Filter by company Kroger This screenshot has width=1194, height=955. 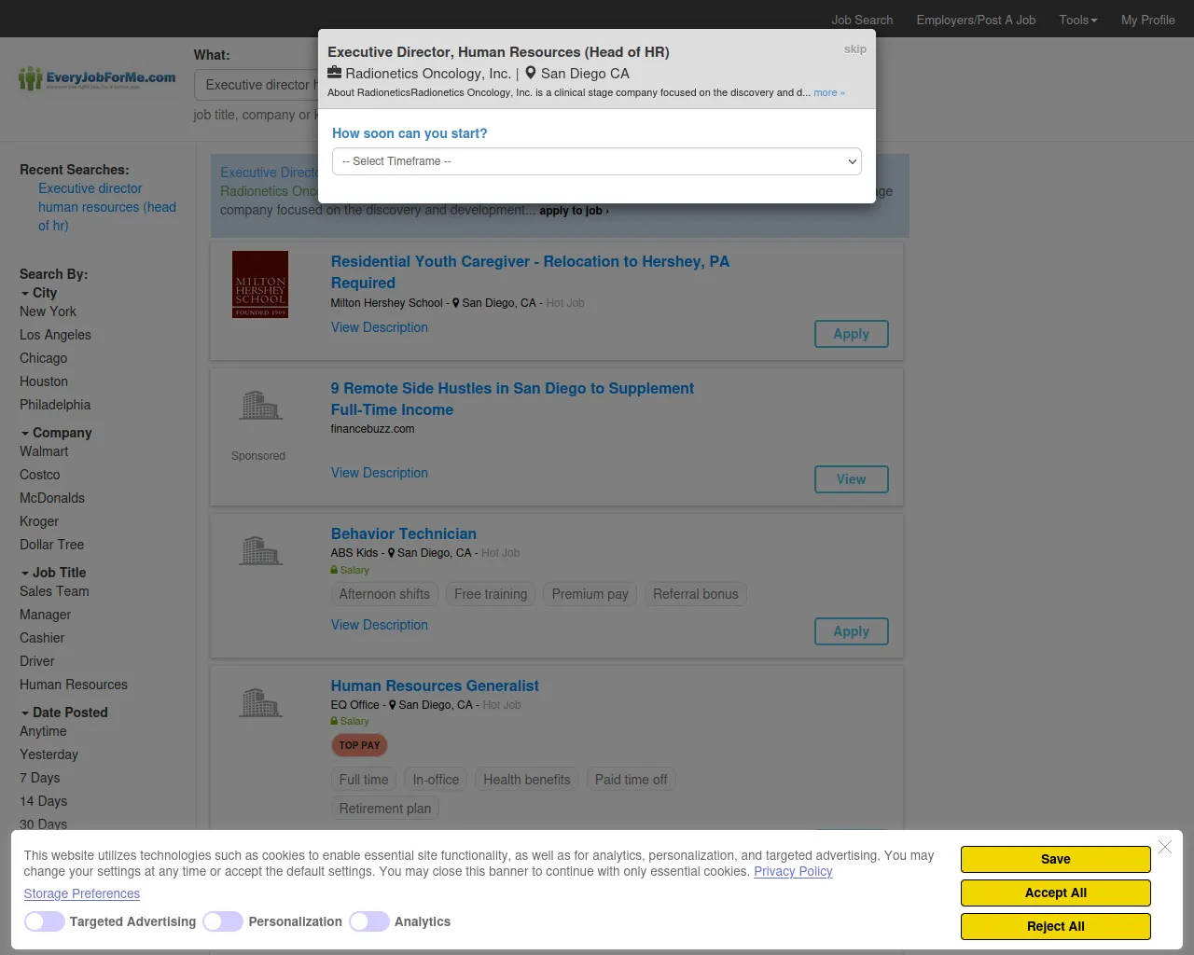click(39, 521)
